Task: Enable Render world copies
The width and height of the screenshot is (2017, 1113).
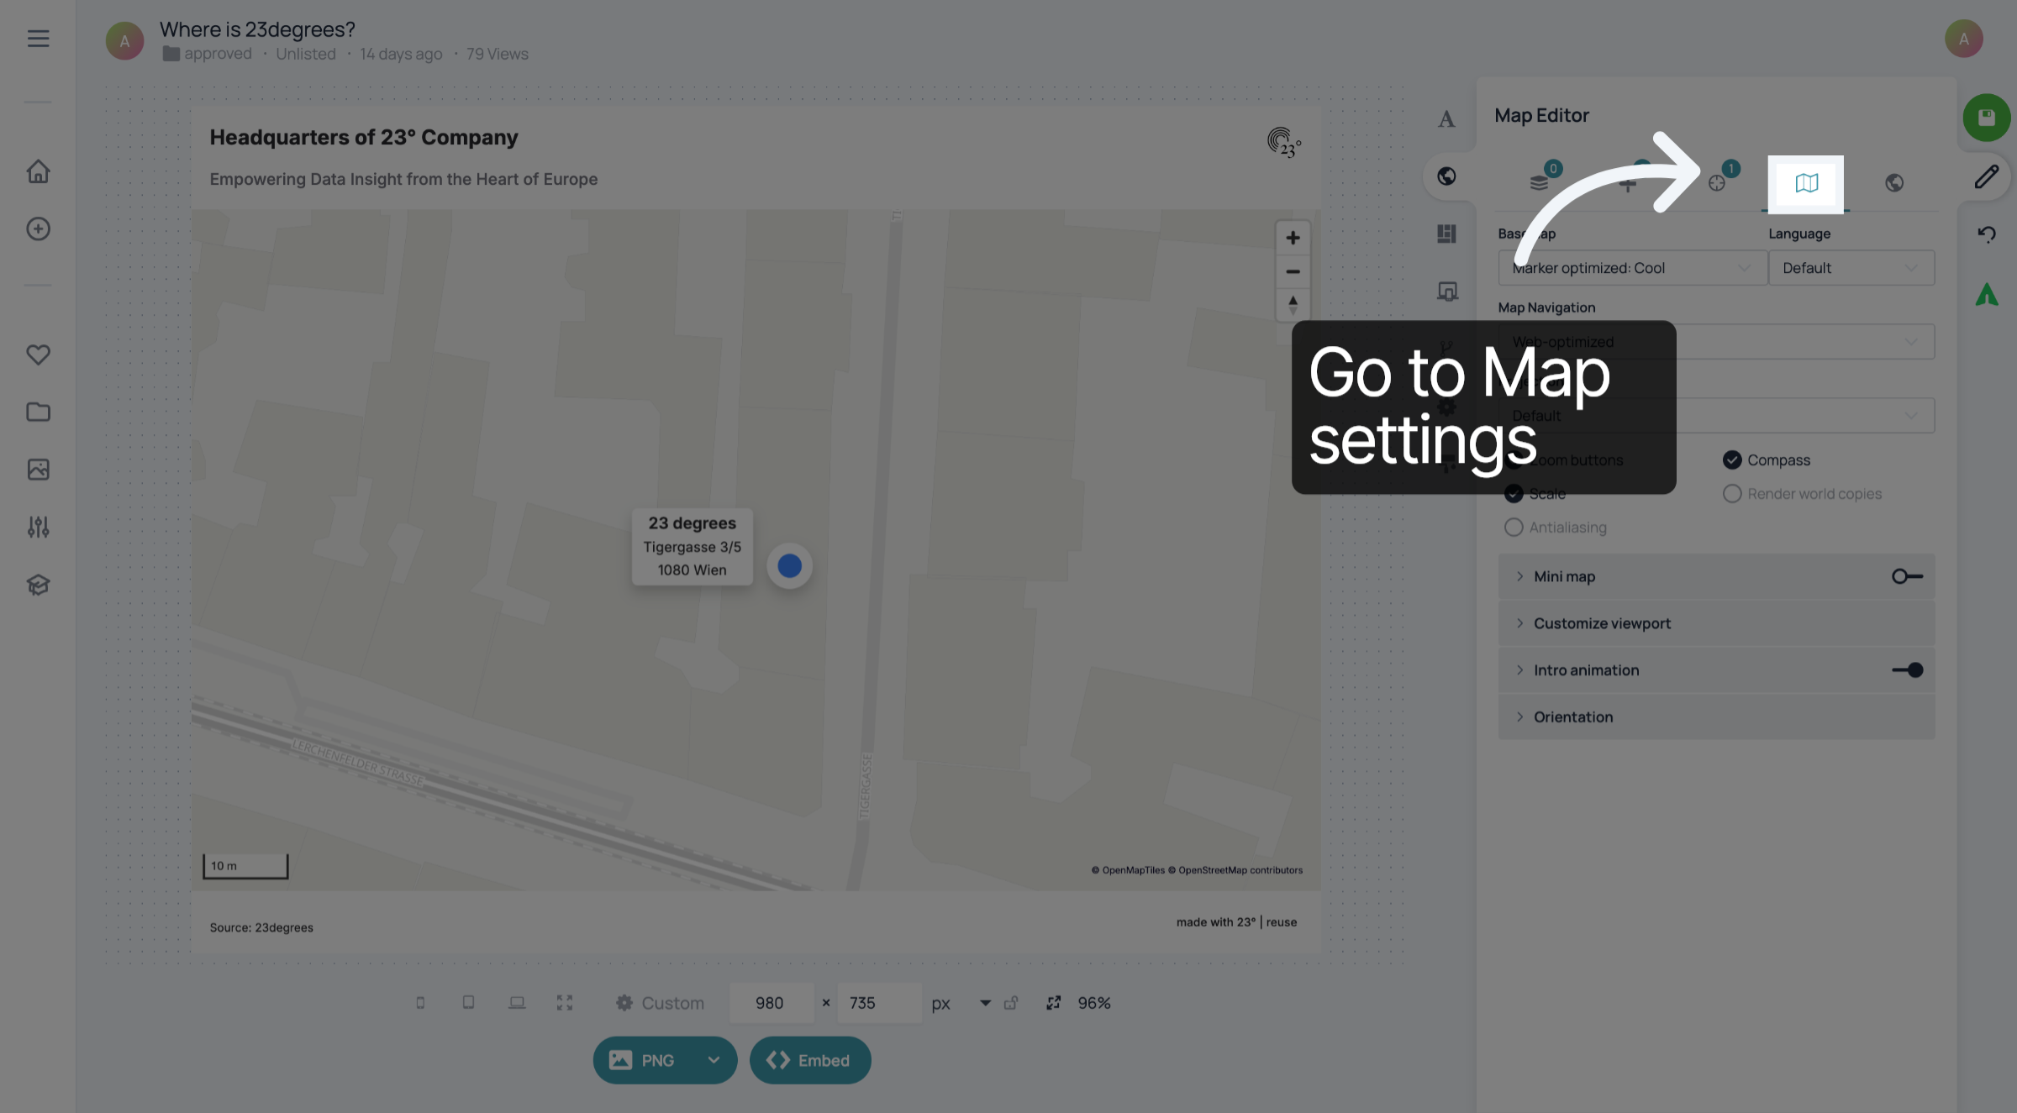Action: coord(1731,493)
